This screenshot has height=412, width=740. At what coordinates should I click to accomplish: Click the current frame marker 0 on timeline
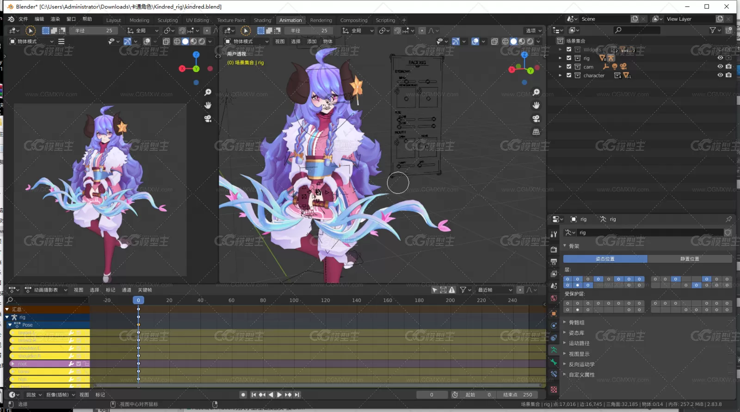point(138,300)
